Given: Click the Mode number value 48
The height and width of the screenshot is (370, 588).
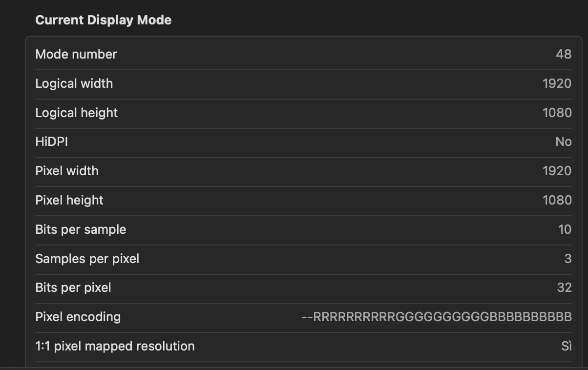Looking at the screenshot, I should (x=563, y=54).
